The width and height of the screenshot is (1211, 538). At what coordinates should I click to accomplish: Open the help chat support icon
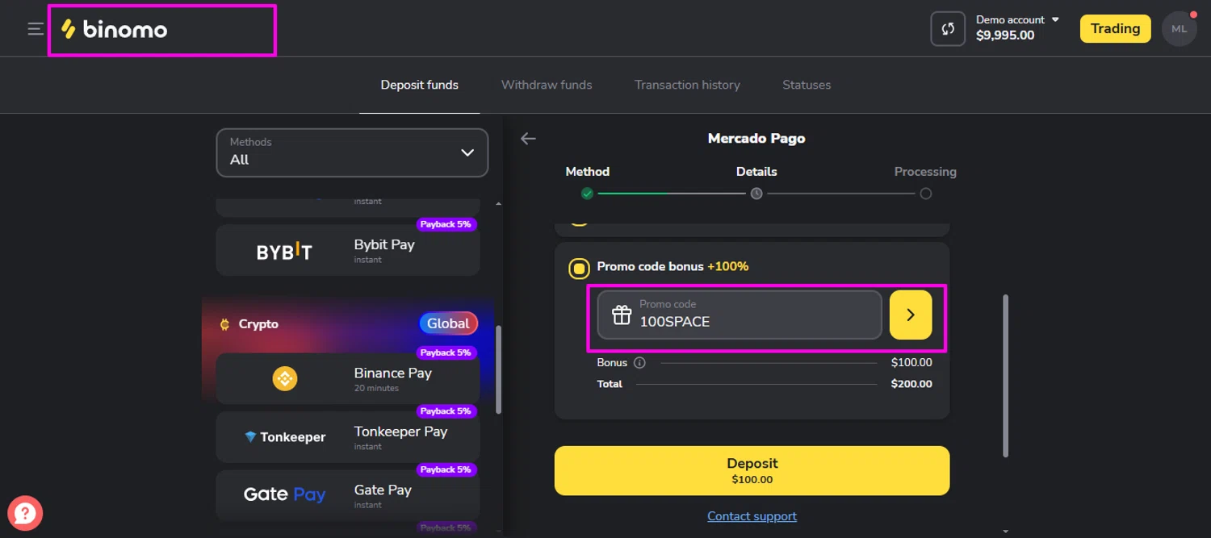click(25, 512)
